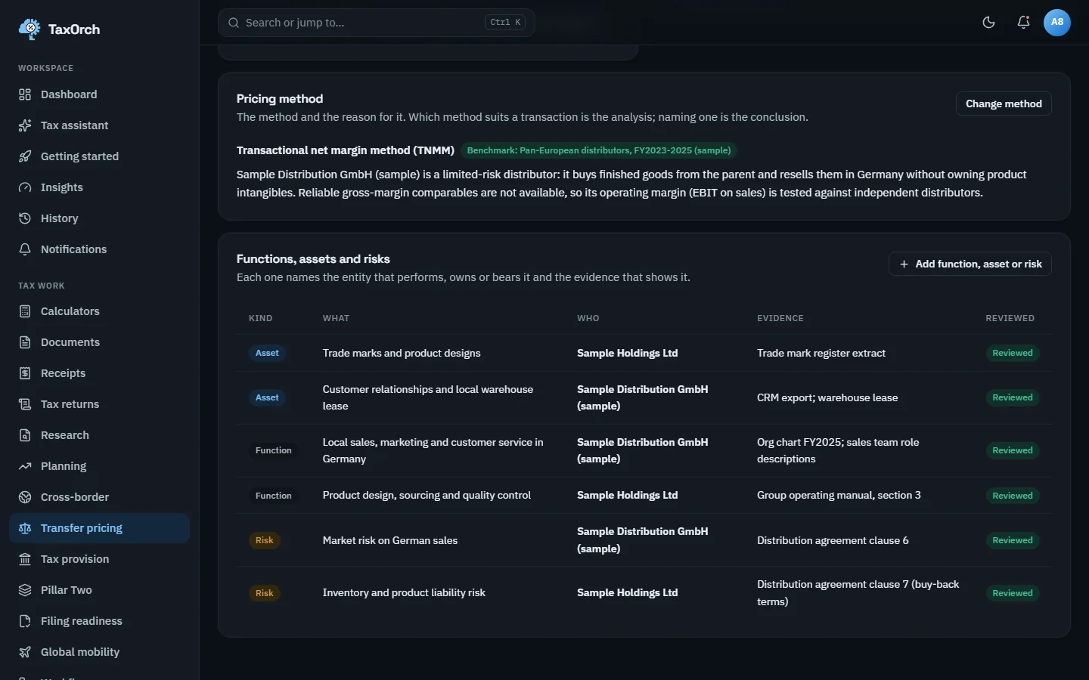
Task: Click the Tax provision bank icon
Action: tap(25, 559)
